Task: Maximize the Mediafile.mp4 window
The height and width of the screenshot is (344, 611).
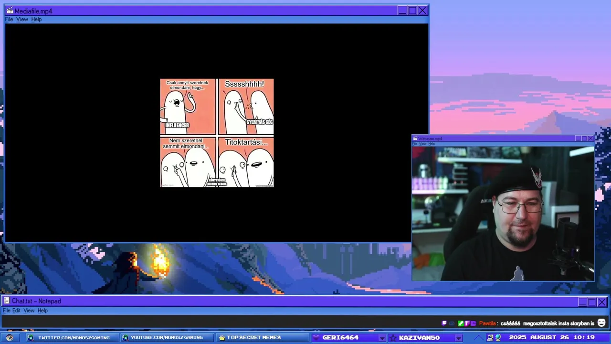Action: click(412, 11)
